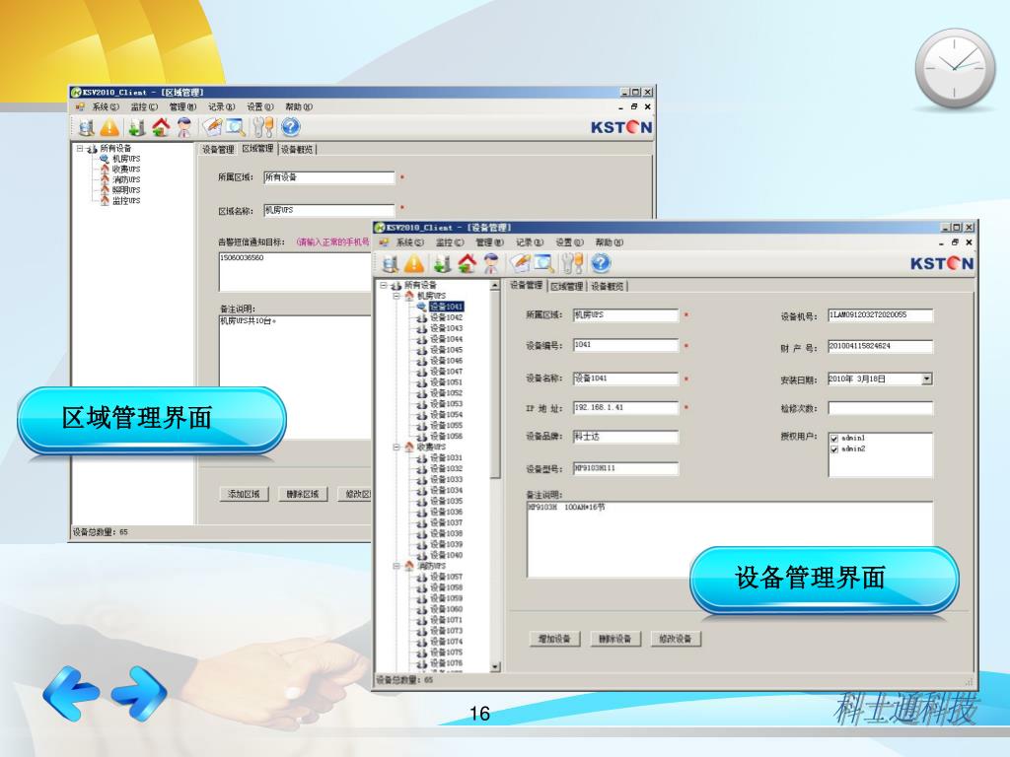The height and width of the screenshot is (757, 1010).
Task: Click the menu-bar app icon left of 系统 in the 设备管理 window
Action: 385,242
